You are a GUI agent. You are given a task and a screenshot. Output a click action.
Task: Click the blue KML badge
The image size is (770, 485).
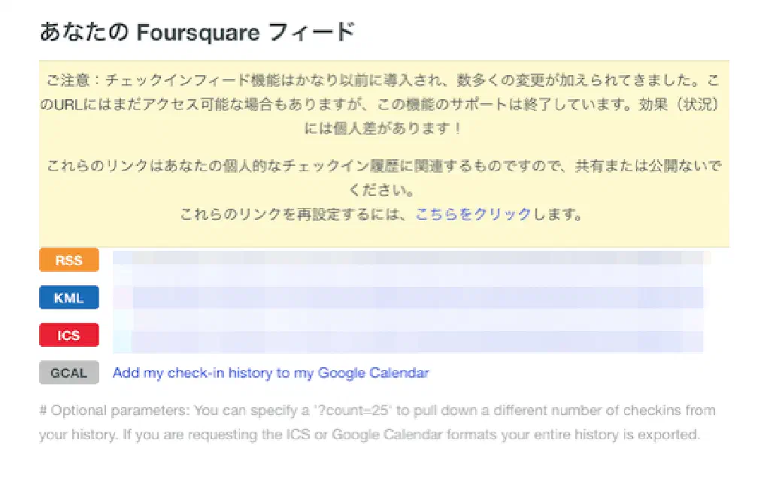click(68, 298)
